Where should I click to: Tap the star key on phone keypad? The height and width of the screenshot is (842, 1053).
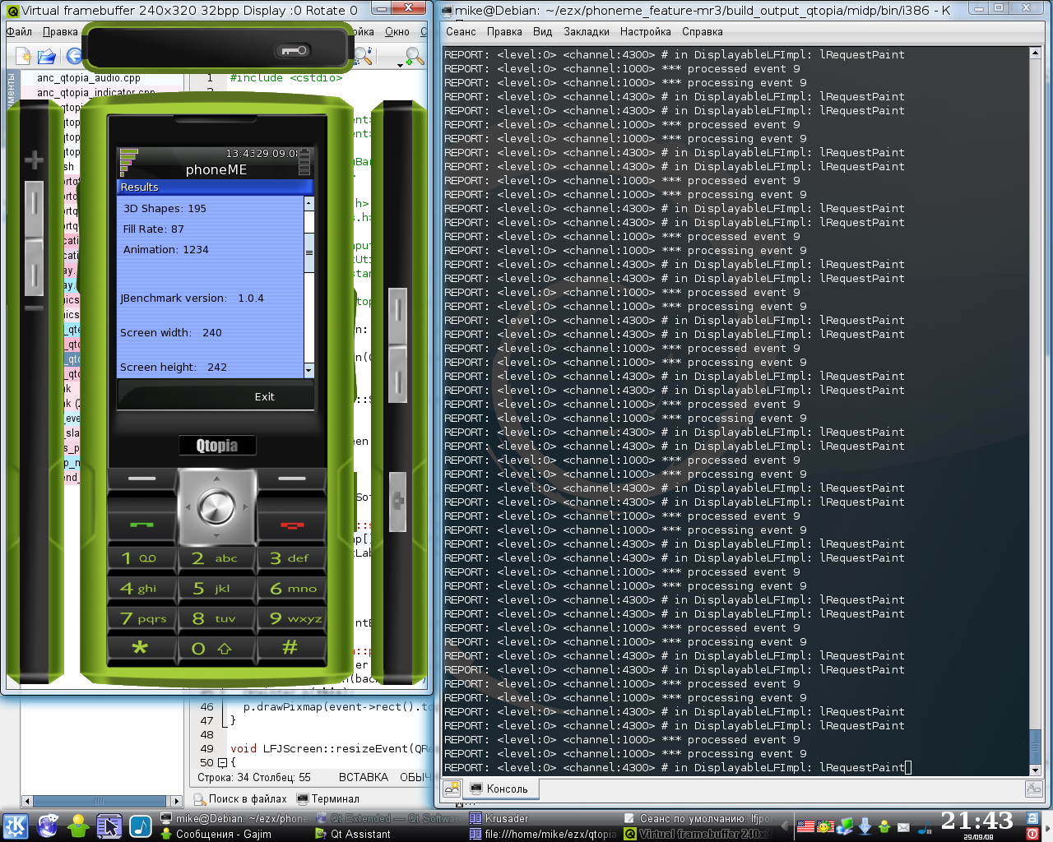141,648
